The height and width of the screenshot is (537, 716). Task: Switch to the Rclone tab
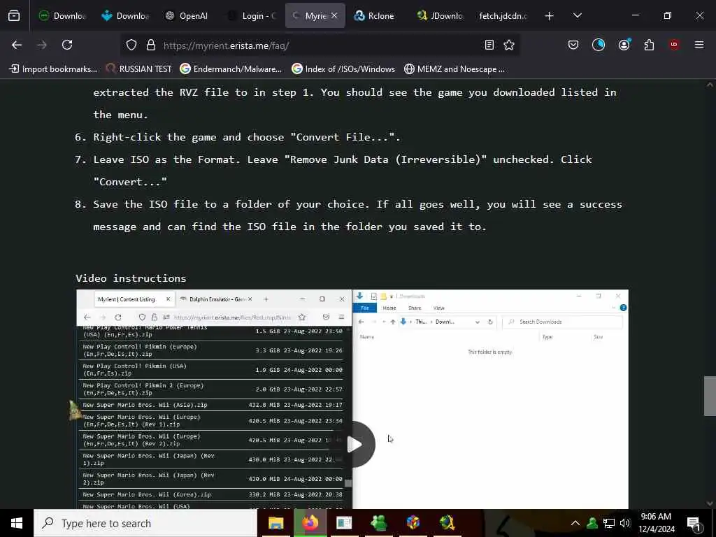[x=378, y=16]
